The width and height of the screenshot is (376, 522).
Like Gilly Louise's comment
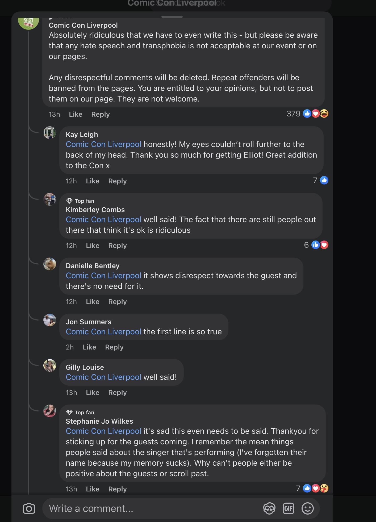(x=93, y=393)
